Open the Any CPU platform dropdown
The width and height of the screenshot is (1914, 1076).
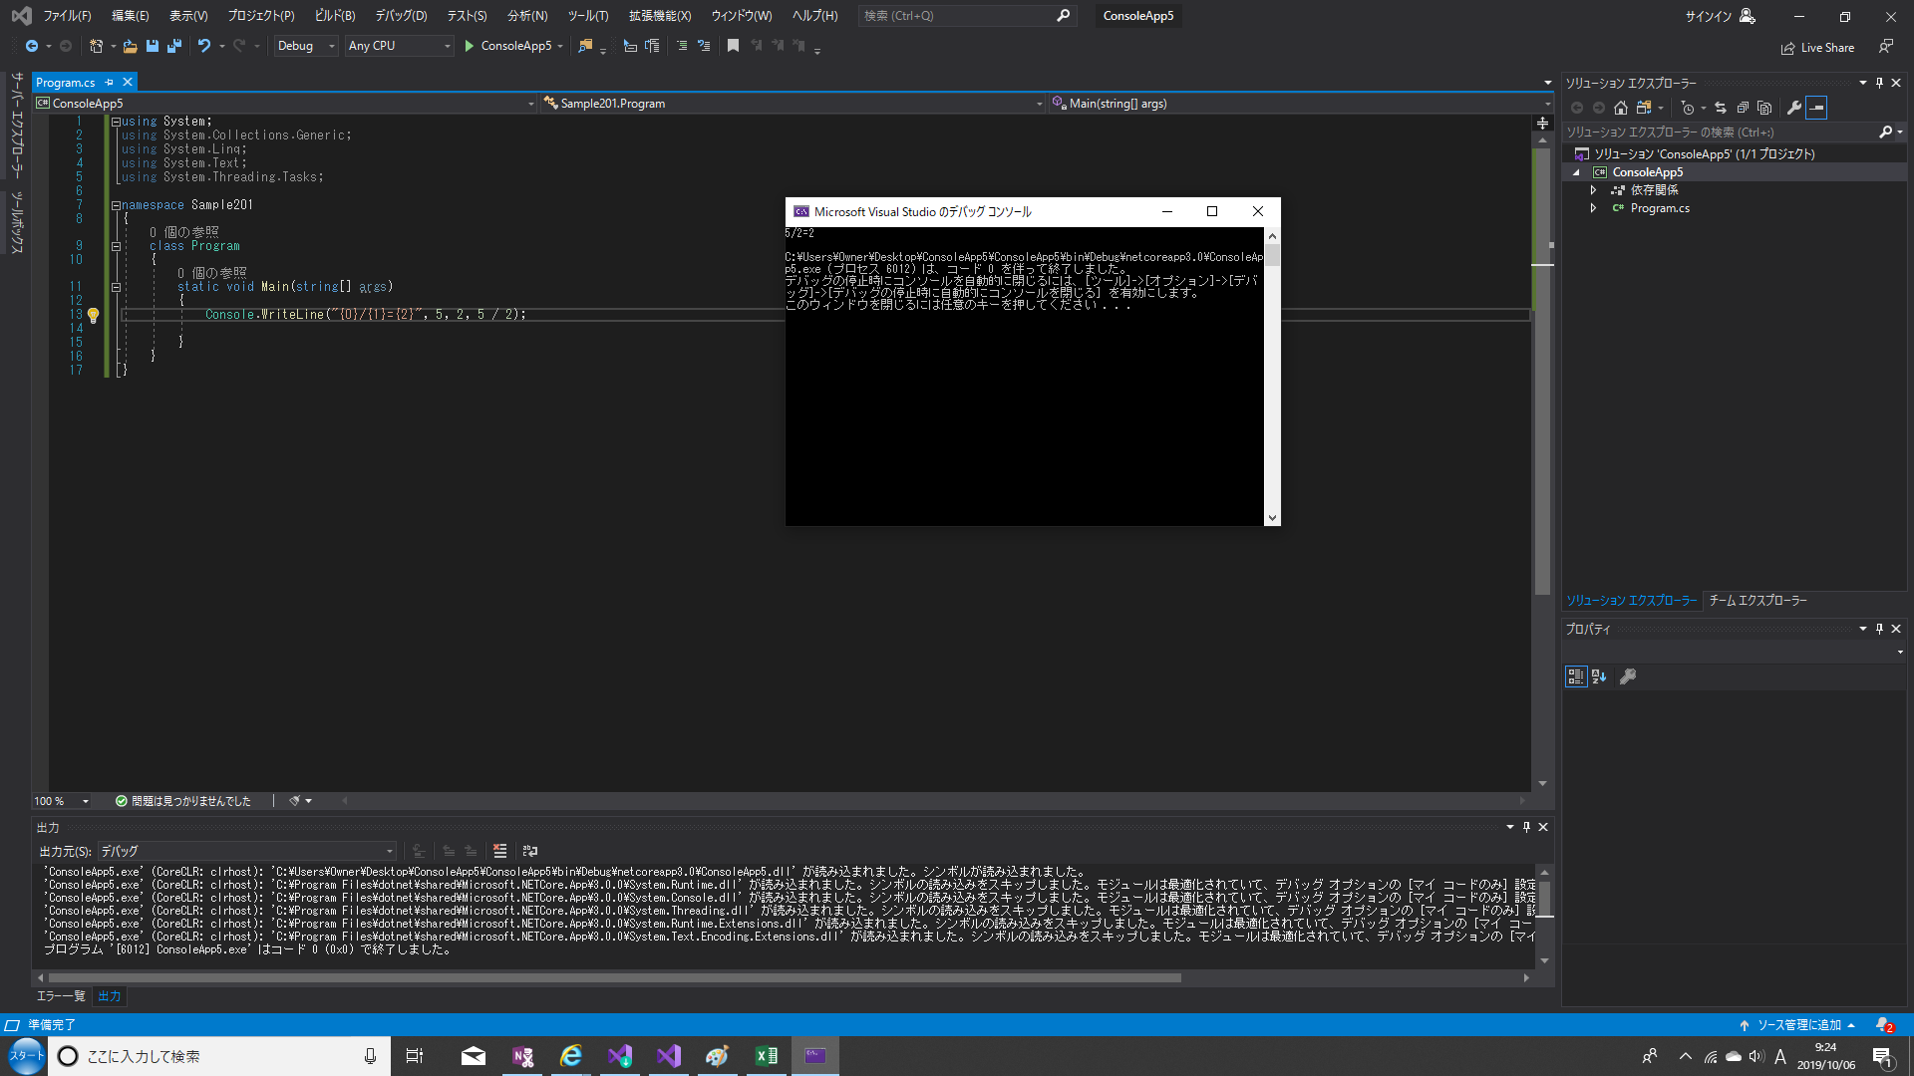point(399,46)
